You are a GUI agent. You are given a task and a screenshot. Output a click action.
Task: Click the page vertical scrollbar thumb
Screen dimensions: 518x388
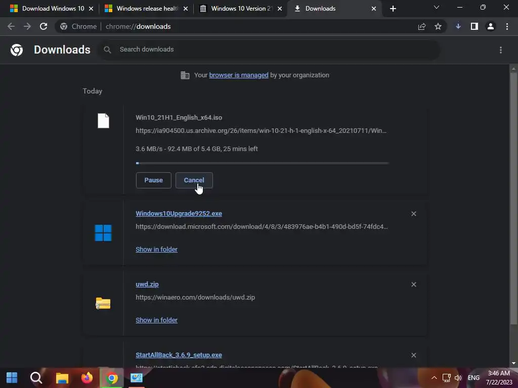[x=513, y=198]
